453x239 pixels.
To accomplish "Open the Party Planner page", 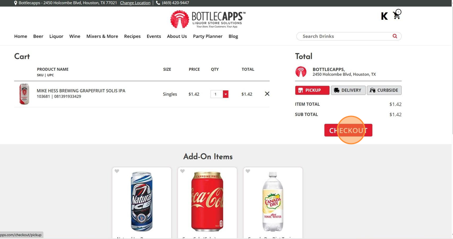I will pos(207,36).
